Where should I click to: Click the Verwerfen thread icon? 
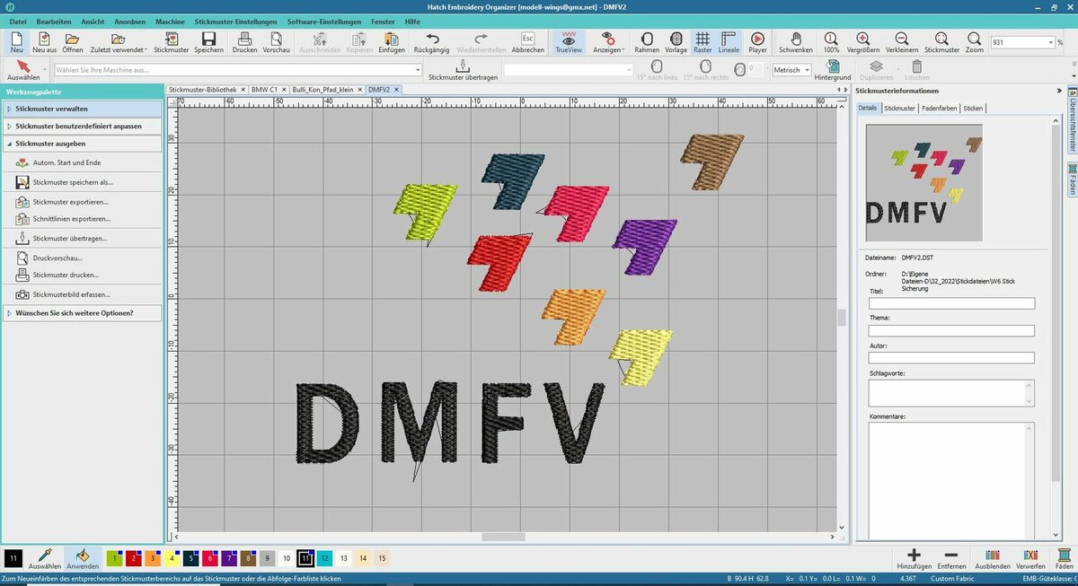pos(1030,559)
